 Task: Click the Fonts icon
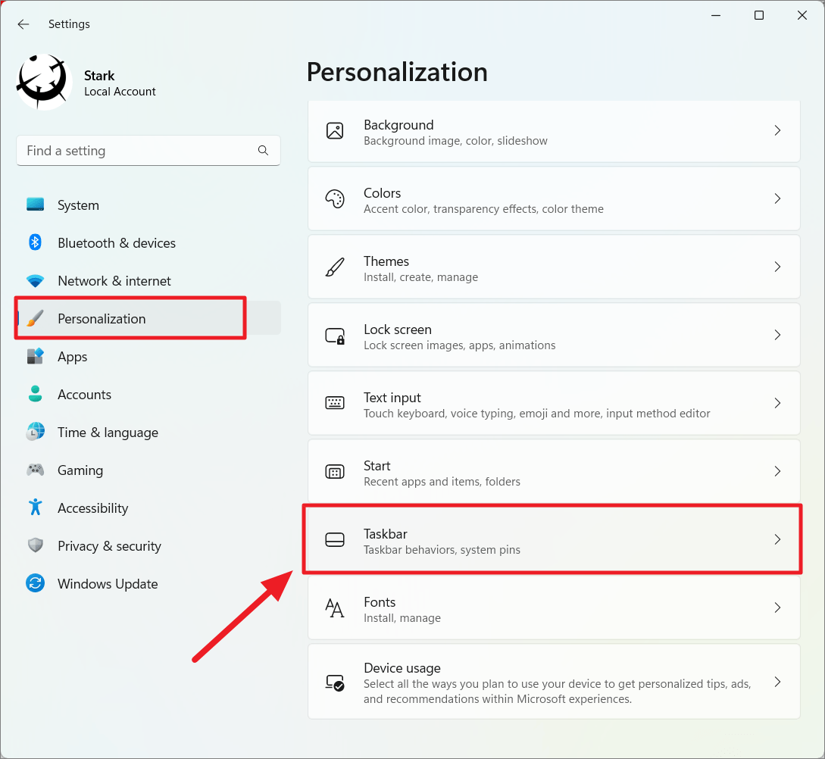(x=335, y=608)
